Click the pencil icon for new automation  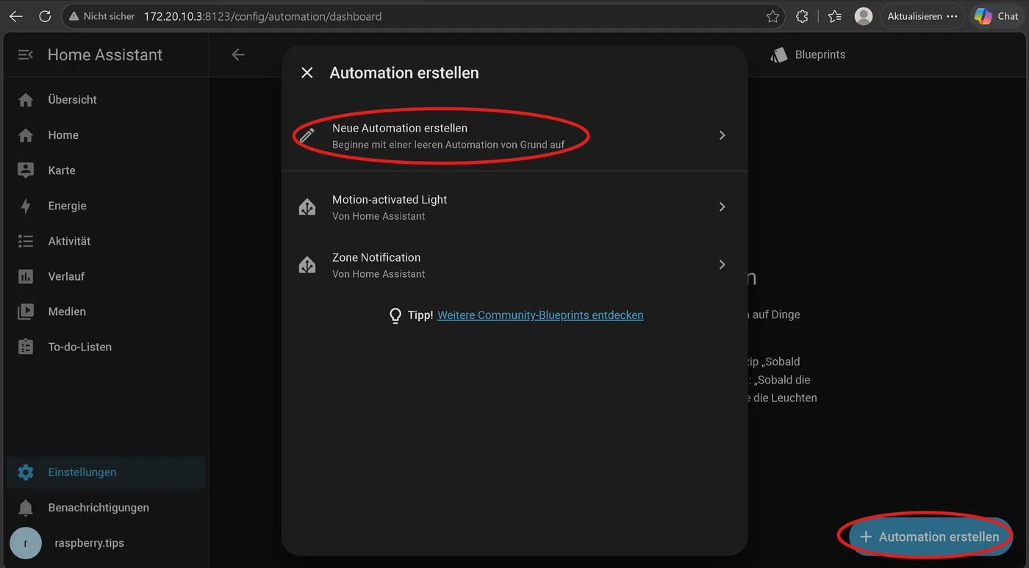[307, 135]
